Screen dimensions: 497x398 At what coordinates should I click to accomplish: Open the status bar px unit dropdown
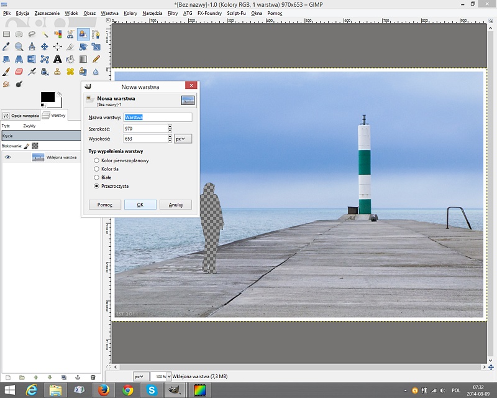pyautogui.click(x=140, y=377)
